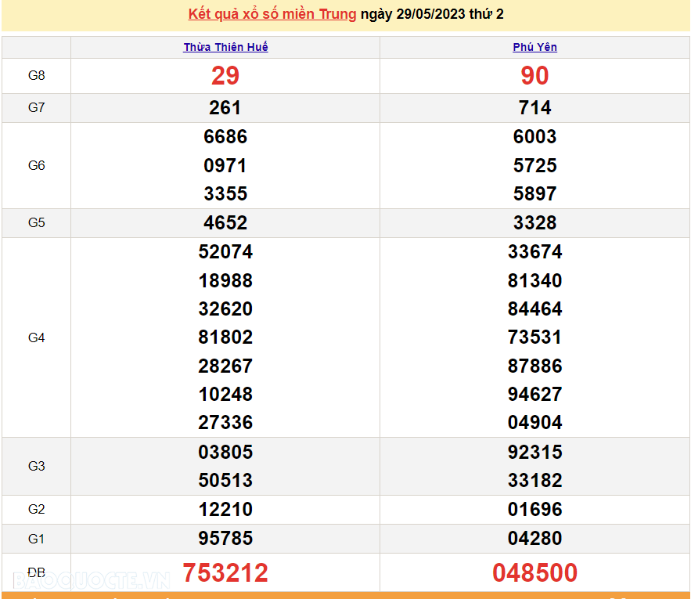Select G6 number 6686

pos(225,137)
